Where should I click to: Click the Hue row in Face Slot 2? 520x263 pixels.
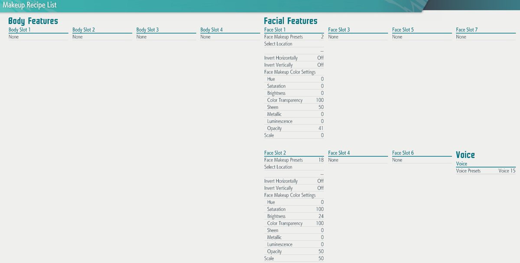[x=294, y=202]
